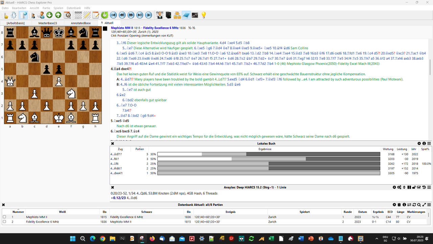
Task: Open database icon with folder in toolbar
Action: (5, 15)
